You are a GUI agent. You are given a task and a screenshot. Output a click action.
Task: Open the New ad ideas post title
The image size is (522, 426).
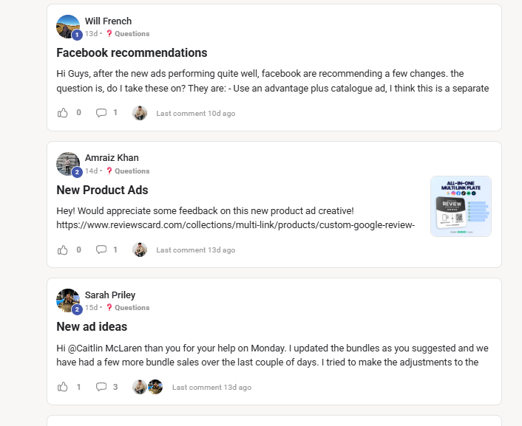[x=92, y=326]
